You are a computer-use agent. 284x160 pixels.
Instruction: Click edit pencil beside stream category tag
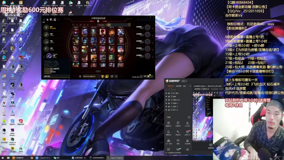coord(208,89)
